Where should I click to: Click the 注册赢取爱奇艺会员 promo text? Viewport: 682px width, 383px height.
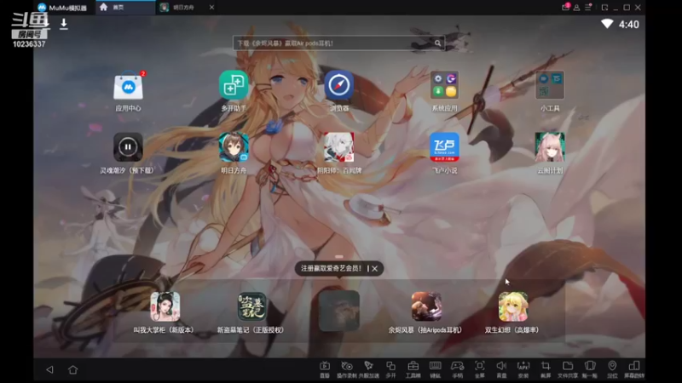[x=331, y=268]
